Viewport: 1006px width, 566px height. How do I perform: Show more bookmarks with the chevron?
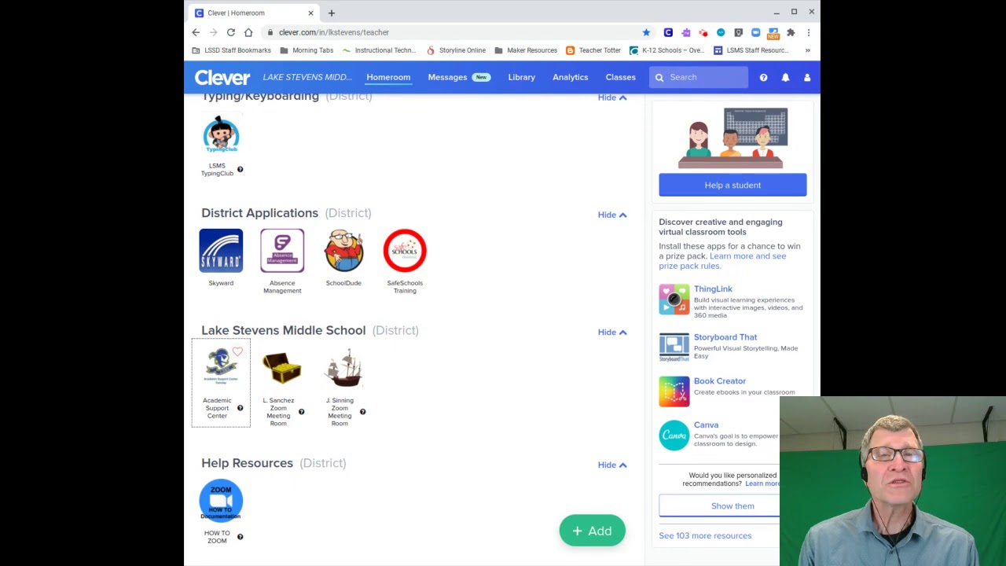point(807,50)
